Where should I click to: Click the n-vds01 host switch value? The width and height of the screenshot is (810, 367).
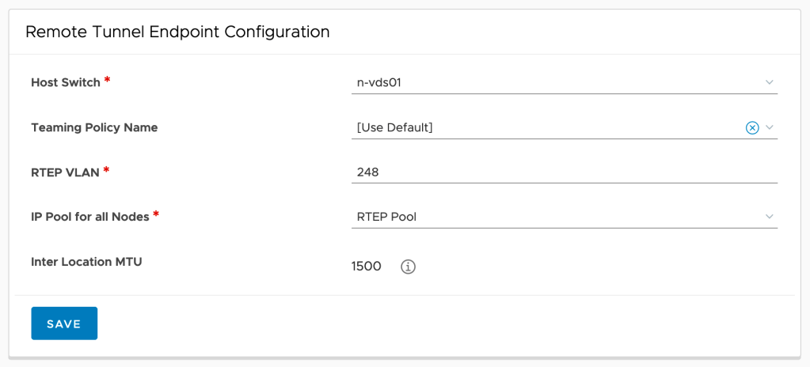[380, 82]
